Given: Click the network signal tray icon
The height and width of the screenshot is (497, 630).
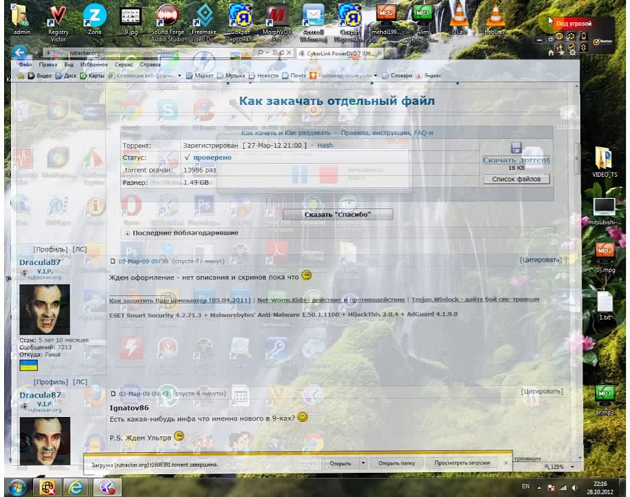Looking at the screenshot, I should (x=563, y=487).
